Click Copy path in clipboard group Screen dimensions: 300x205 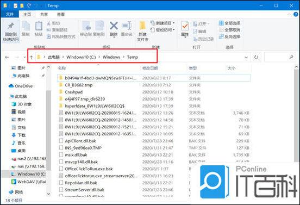pos(57,30)
